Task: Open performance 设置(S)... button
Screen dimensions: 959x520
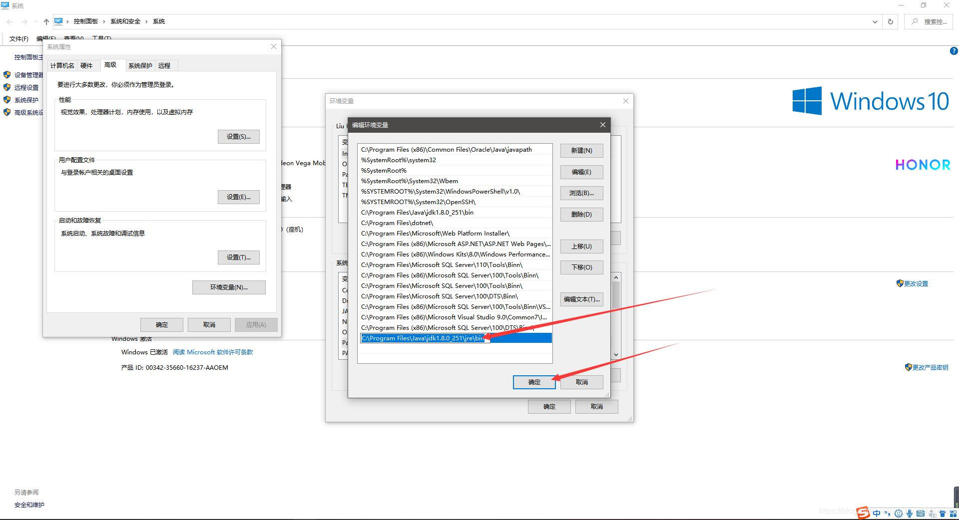Action: [238, 136]
